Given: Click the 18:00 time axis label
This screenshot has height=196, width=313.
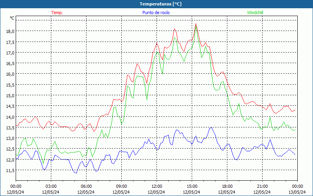Looking at the screenshot, I should [227, 186].
